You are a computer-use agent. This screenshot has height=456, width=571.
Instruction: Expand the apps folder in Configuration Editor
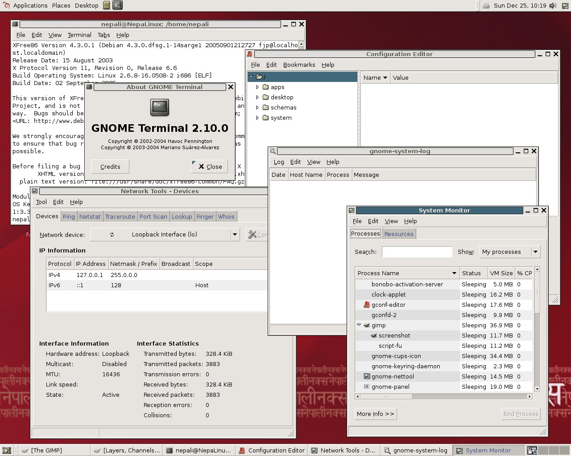click(x=257, y=87)
